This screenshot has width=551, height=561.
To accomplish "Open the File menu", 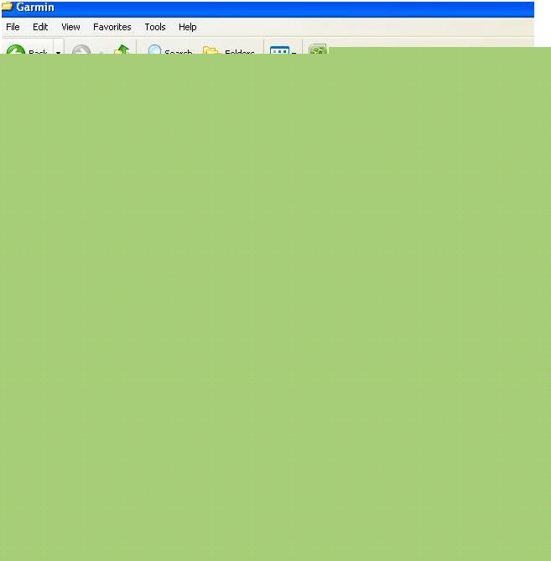I will (x=13, y=27).
